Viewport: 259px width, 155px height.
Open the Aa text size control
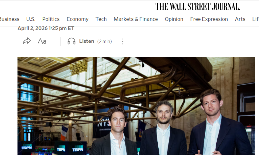(x=42, y=41)
